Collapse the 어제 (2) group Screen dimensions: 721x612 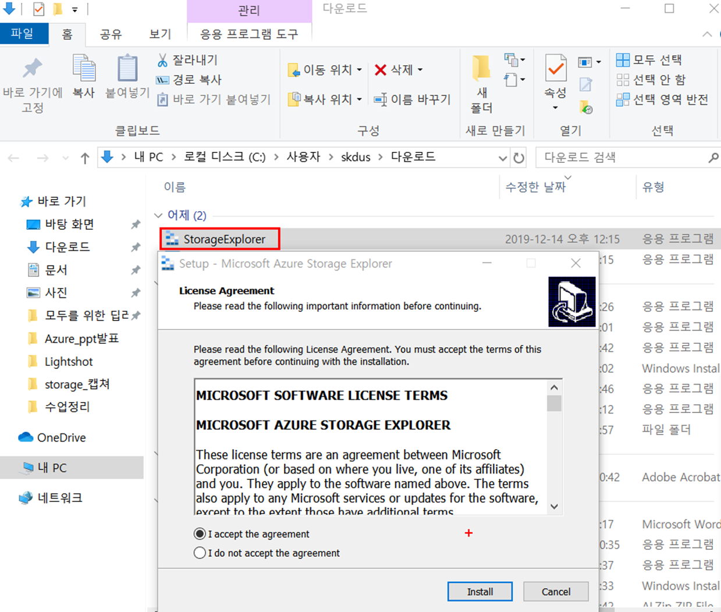point(158,215)
